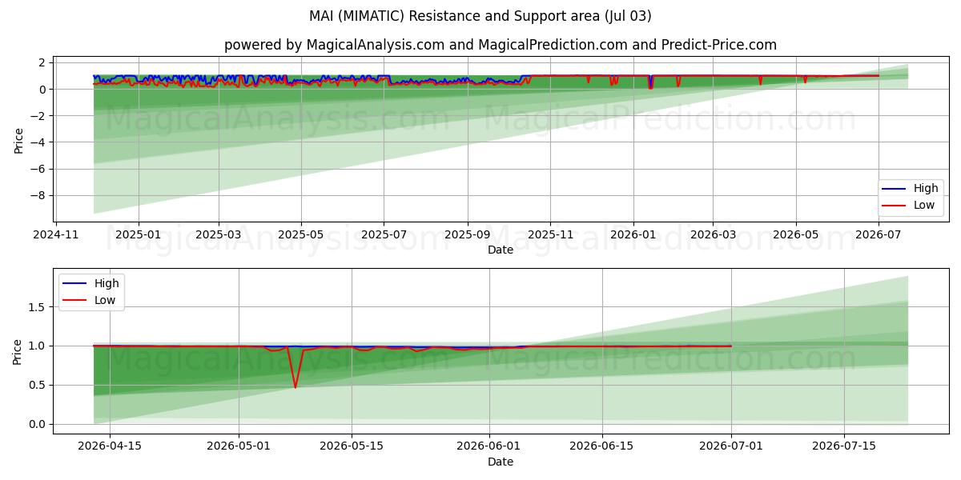Click the x-axis label '2025-09' on the top chart

click(468, 235)
